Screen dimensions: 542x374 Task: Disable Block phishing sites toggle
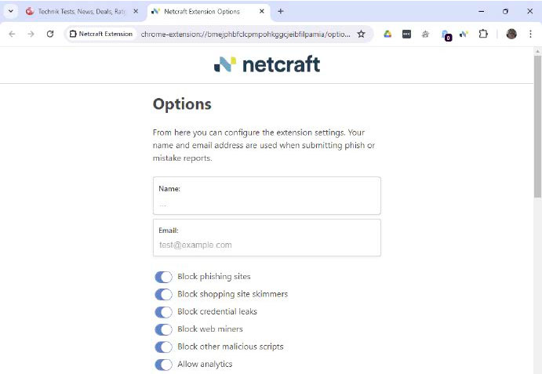point(163,277)
